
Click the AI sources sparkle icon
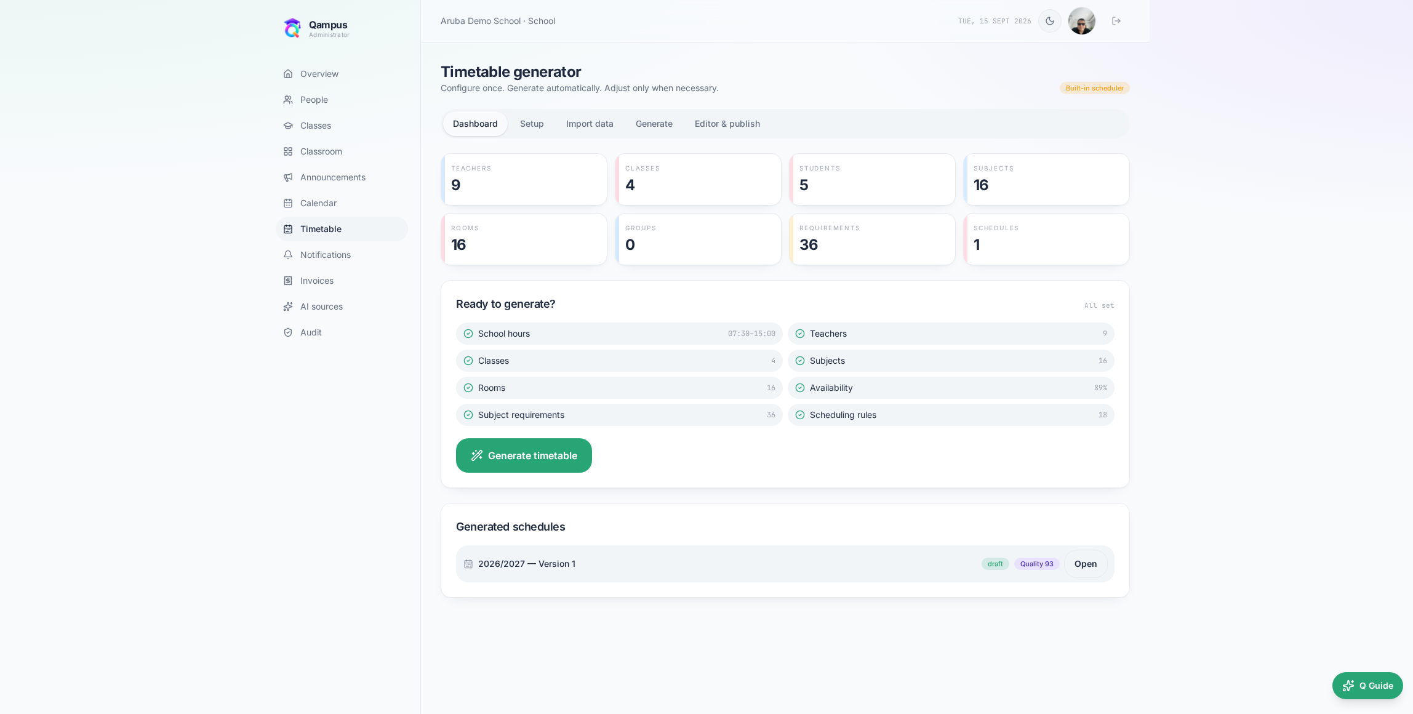288,307
